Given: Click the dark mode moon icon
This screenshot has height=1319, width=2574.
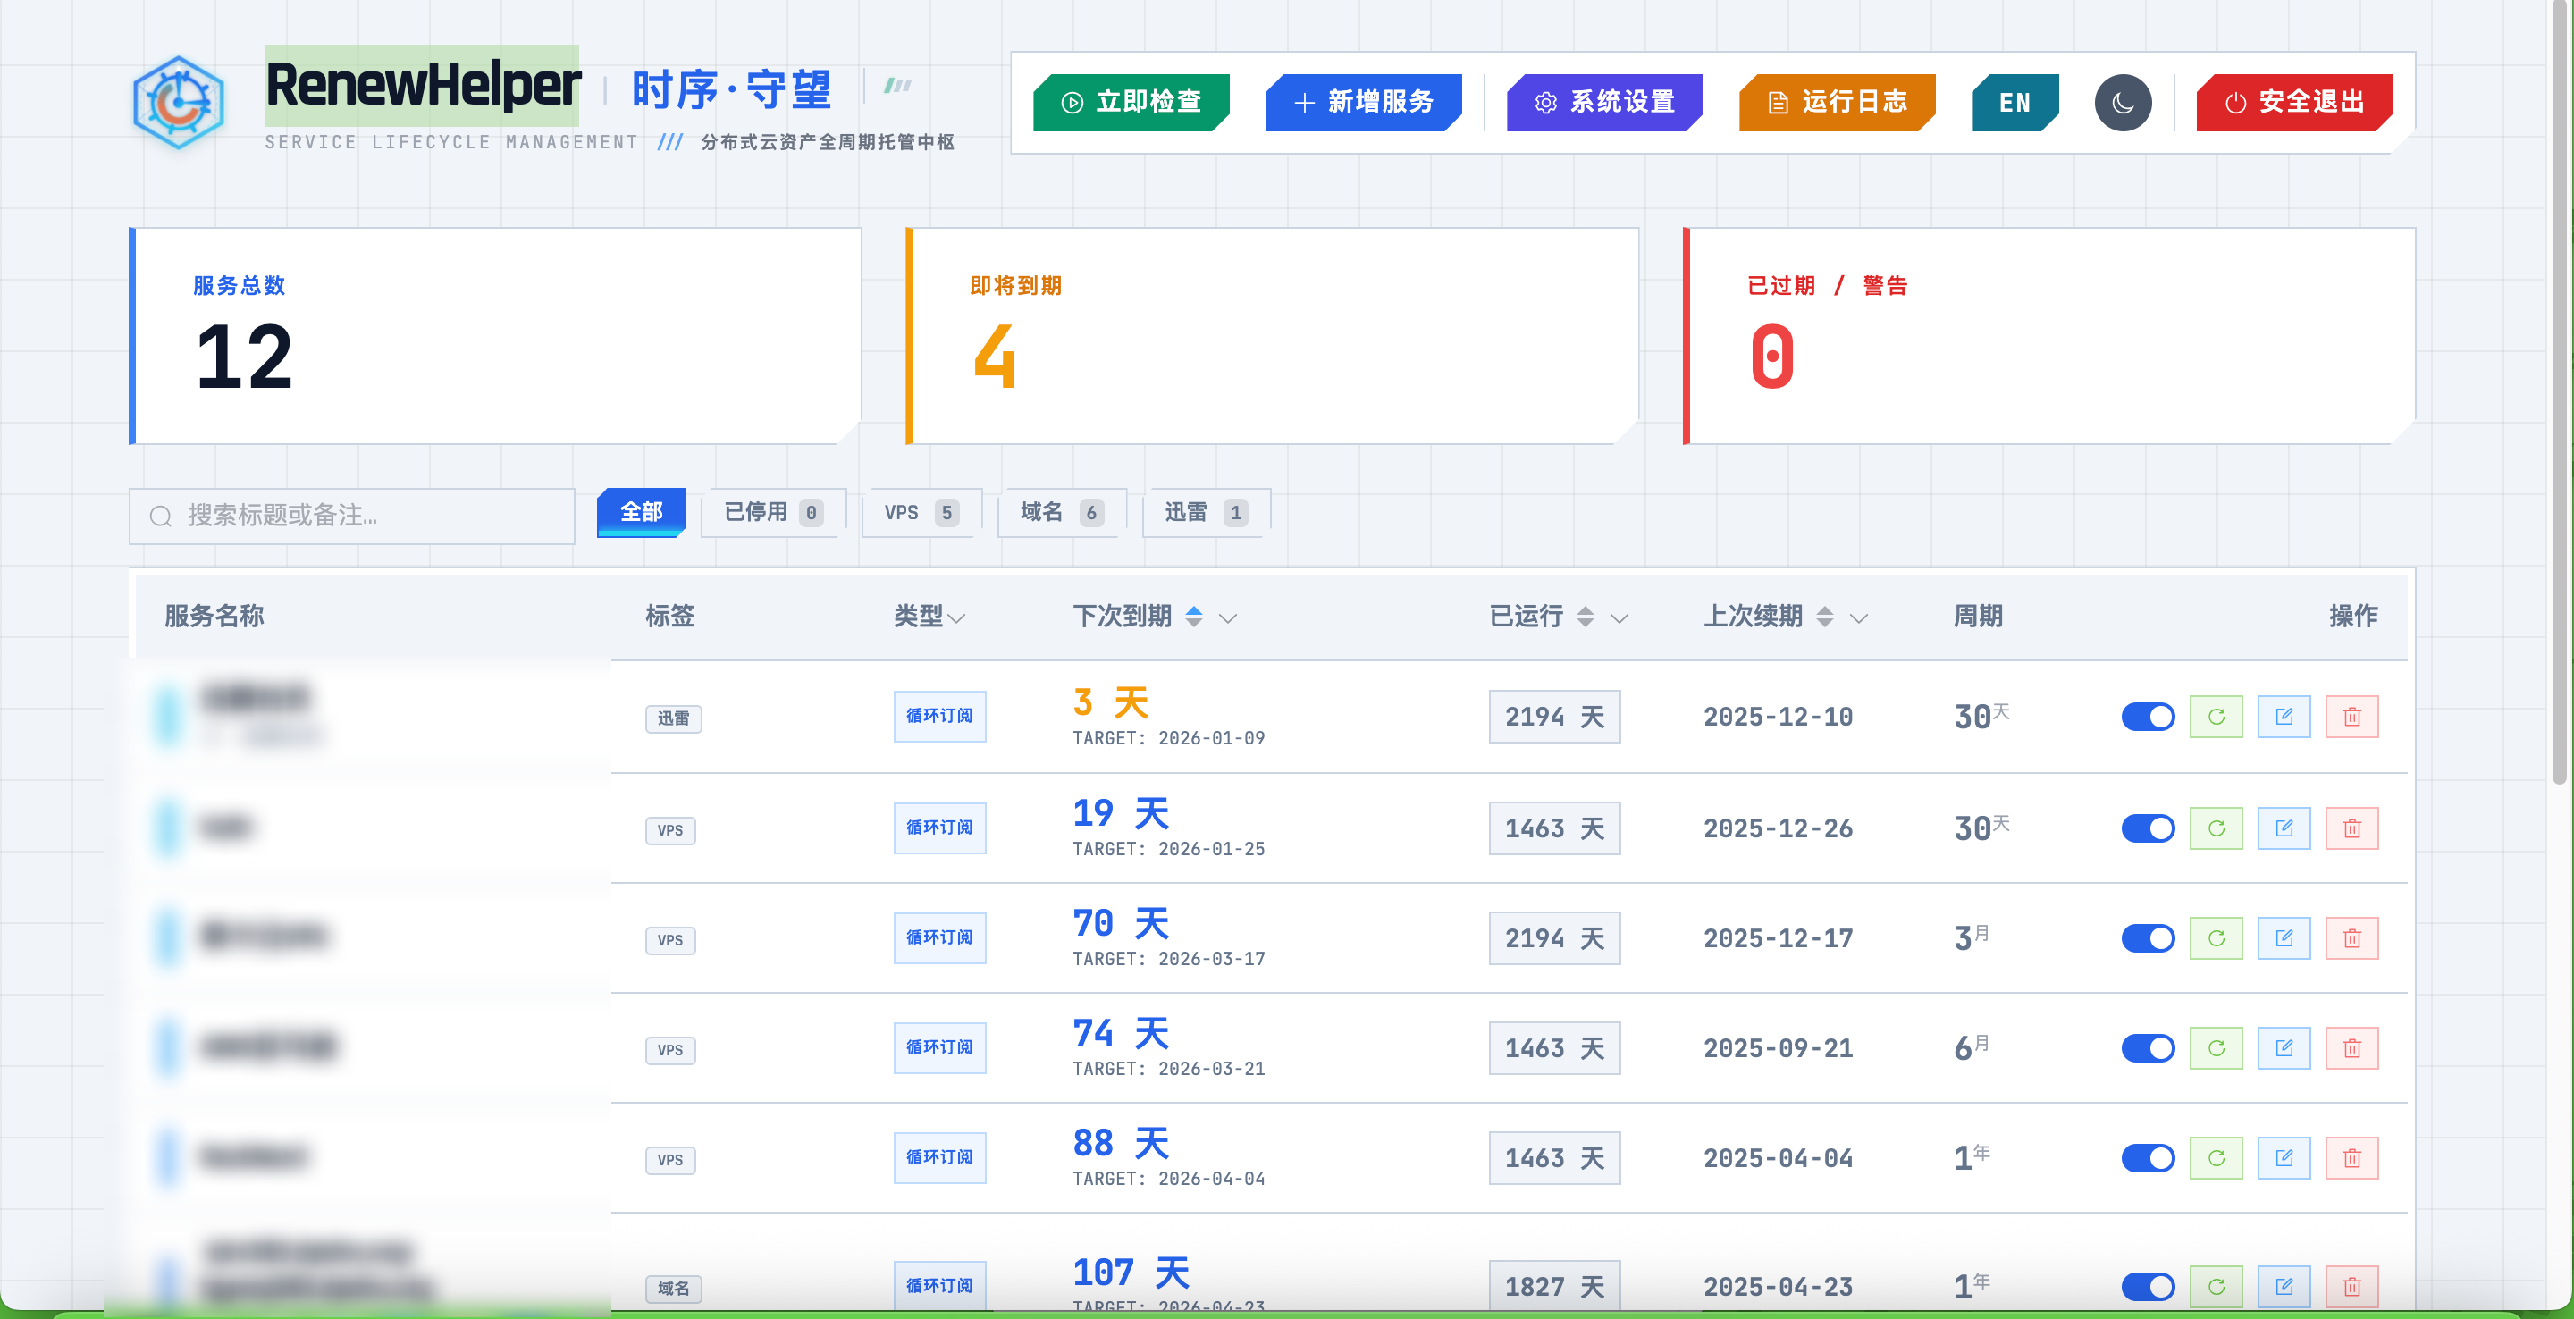Looking at the screenshot, I should [2123, 102].
